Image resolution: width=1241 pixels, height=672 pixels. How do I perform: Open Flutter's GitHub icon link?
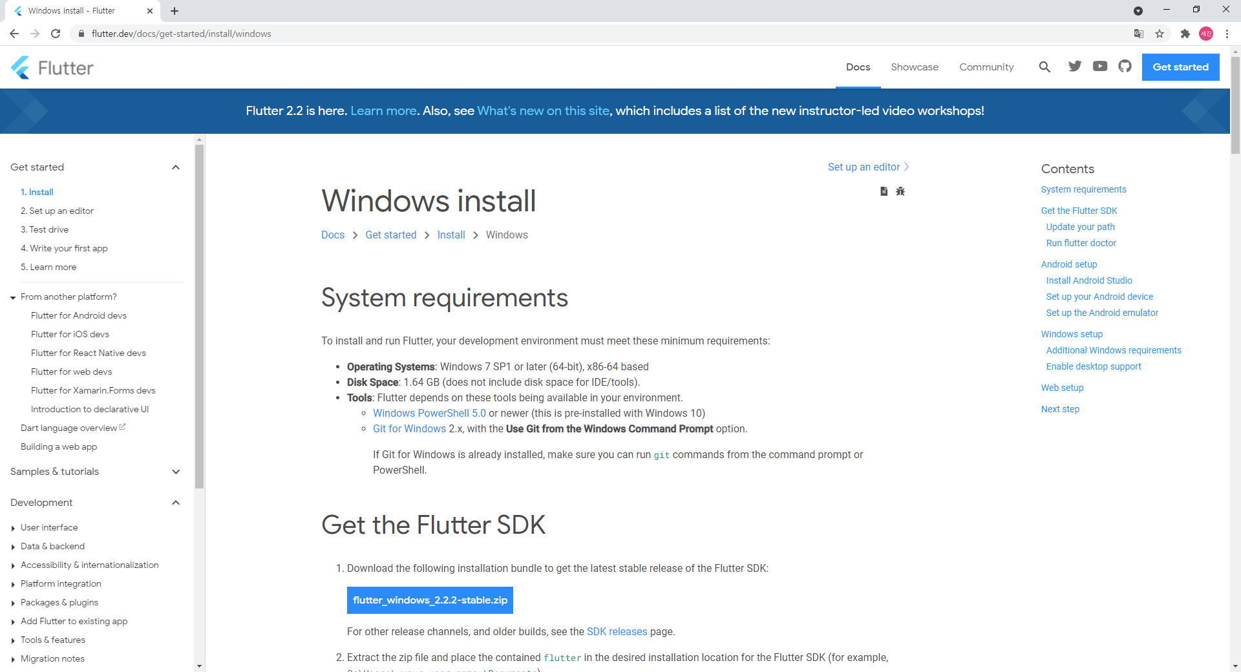tap(1125, 67)
